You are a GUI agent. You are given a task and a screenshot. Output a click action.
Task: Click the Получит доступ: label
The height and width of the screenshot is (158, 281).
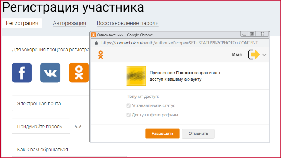click(x=142, y=97)
